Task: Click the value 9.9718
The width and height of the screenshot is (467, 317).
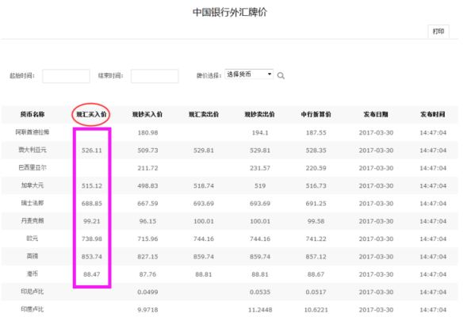Action: (x=147, y=310)
